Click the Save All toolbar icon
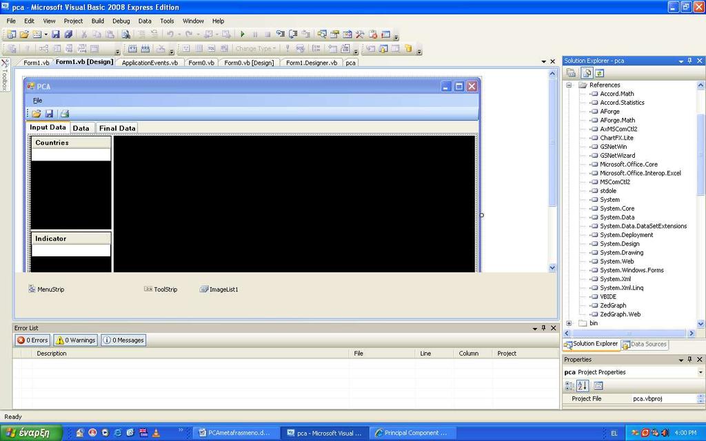 68,34
